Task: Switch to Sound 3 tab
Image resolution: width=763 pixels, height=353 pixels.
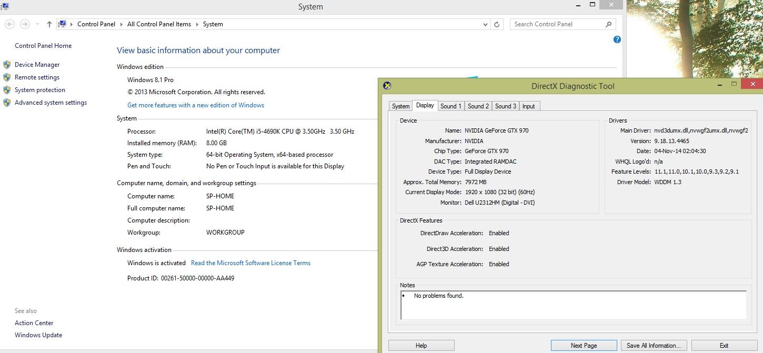Action: tap(506, 106)
